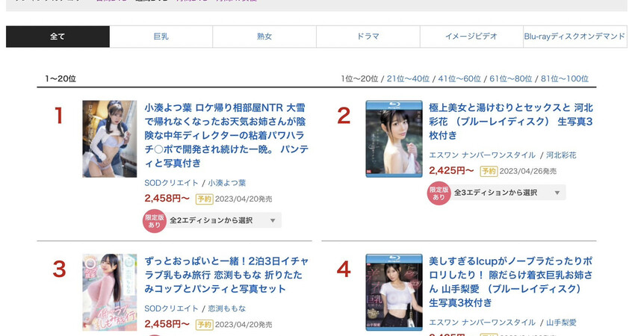Switch to the 熟女 tab

point(264,37)
